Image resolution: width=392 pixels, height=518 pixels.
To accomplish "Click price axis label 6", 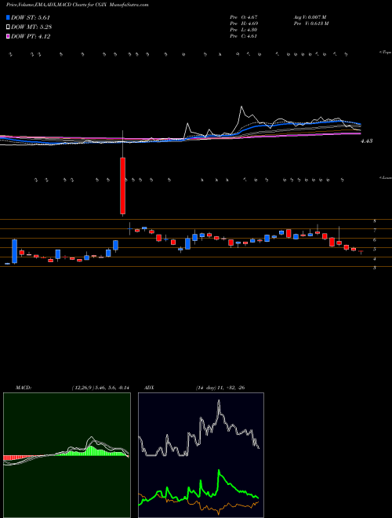I will 375,240.
